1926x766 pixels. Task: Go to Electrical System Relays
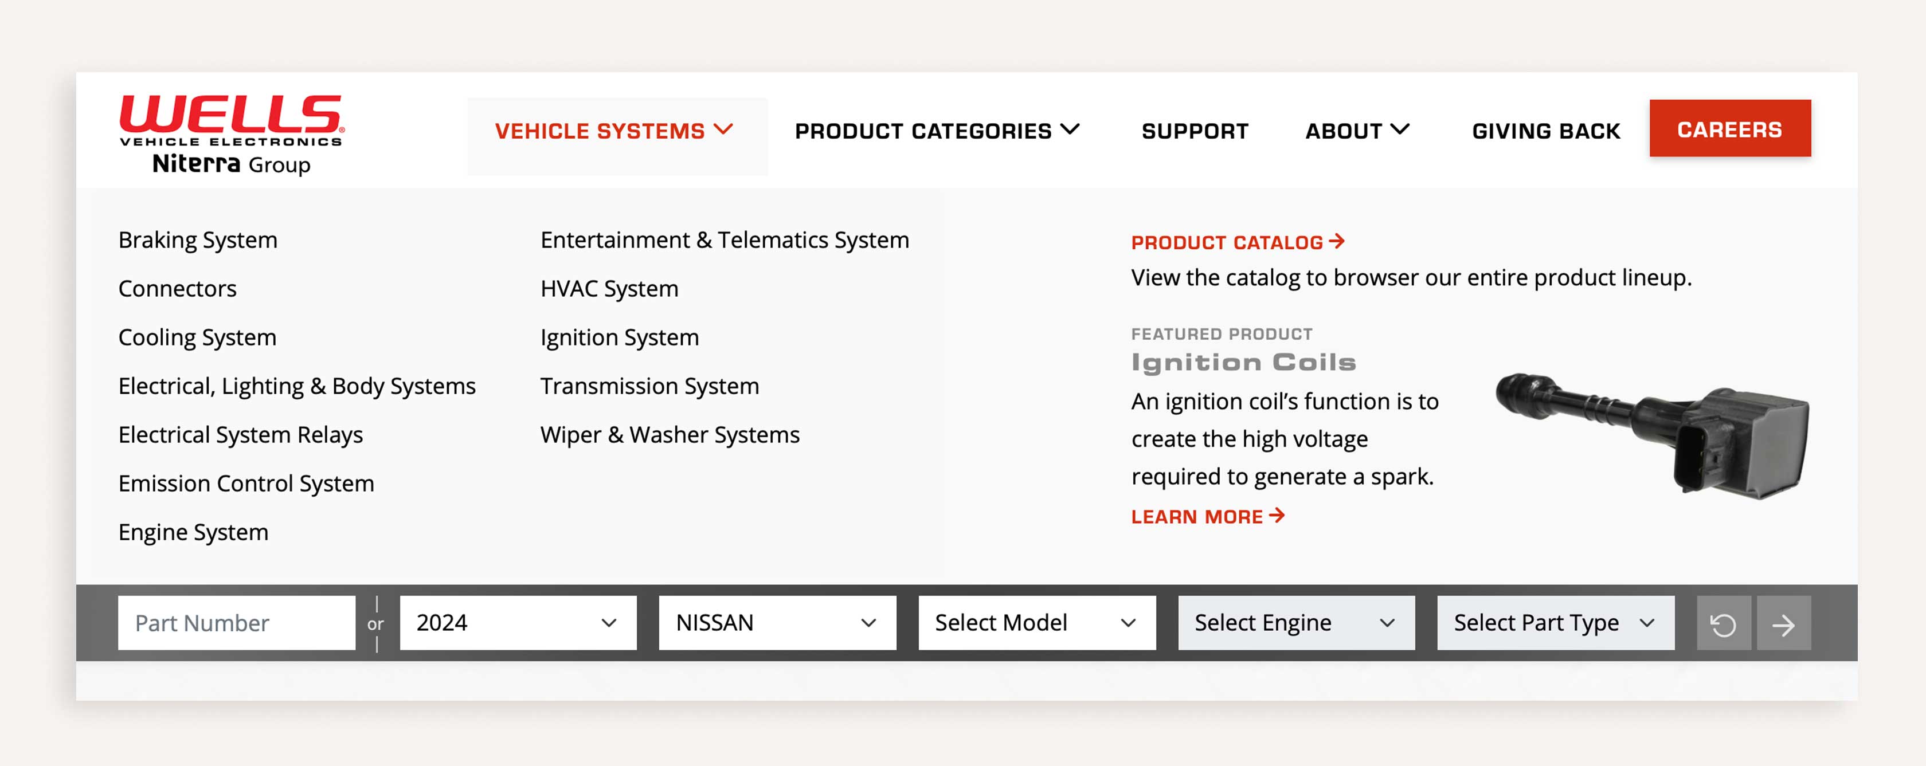tap(241, 435)
